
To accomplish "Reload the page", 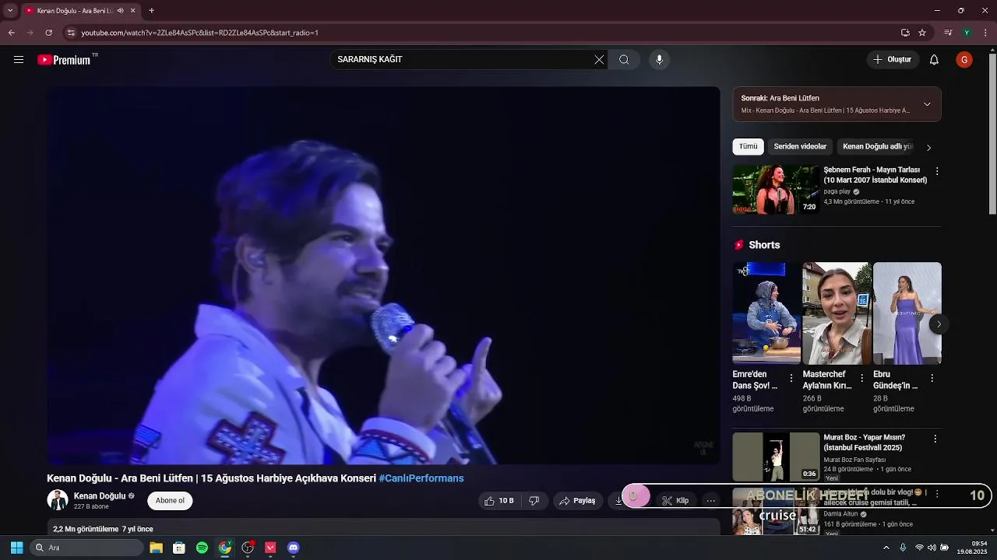I will click(48, 33).
